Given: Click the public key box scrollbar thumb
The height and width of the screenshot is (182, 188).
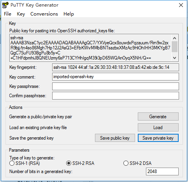Looking at the screenshot, I should click(174, 47).
